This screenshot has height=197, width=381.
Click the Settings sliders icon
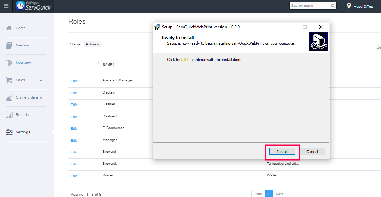point(10,132)
